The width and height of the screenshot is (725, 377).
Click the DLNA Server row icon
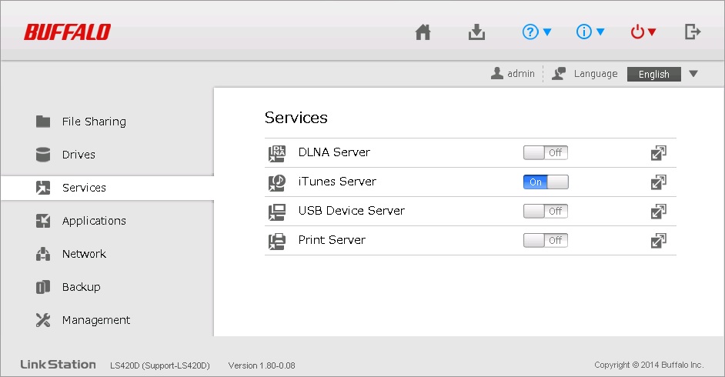pyautogui.click(x=277, y=153)
